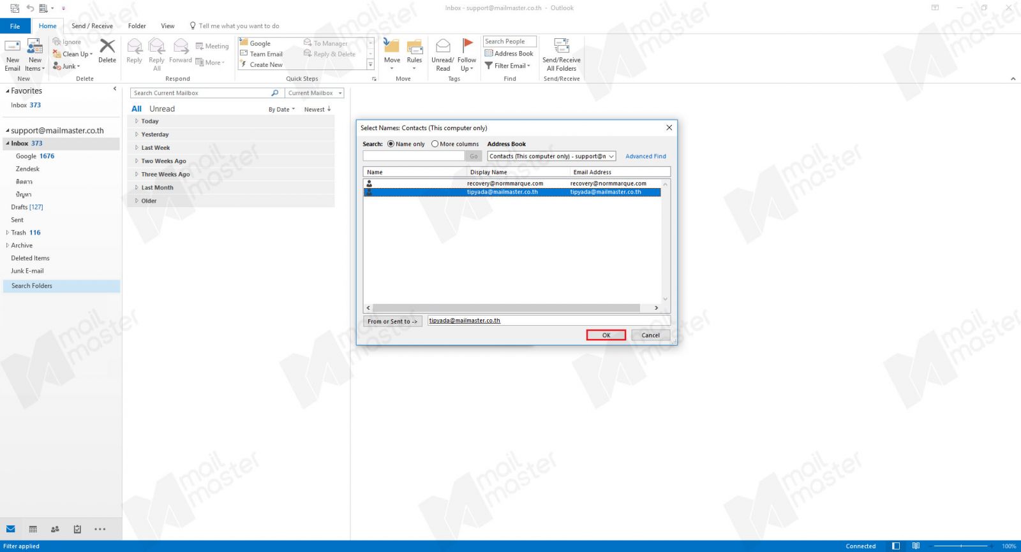Switch to the Folder tab
Screen dimensions: 1021x552
(137, 26)
